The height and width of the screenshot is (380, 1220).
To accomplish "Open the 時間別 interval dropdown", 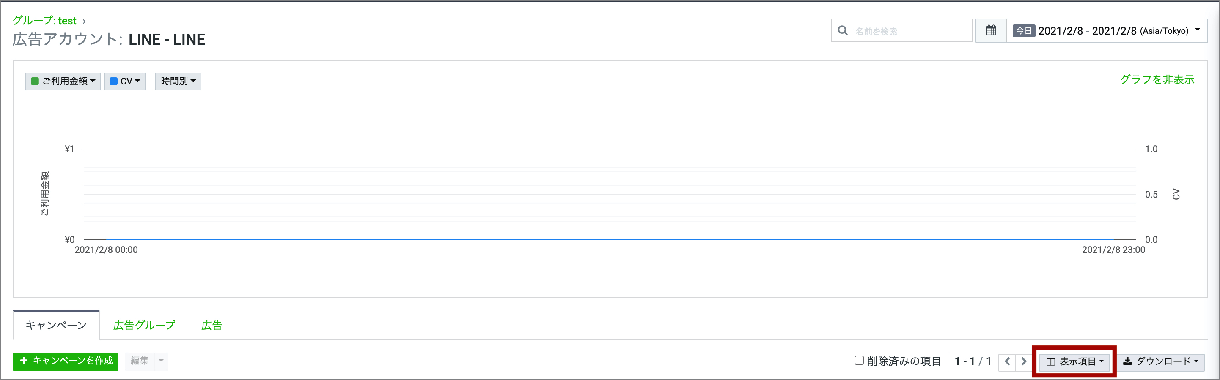I will click(x=178, y=81).
